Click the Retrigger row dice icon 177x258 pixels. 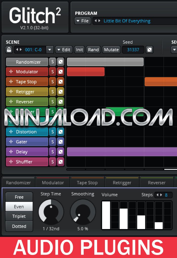pos(61,92)
